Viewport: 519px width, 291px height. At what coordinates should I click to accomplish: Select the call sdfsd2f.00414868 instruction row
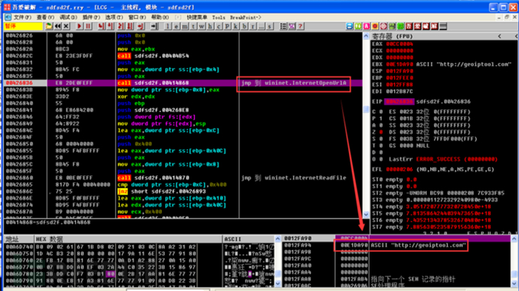(182, 83)
